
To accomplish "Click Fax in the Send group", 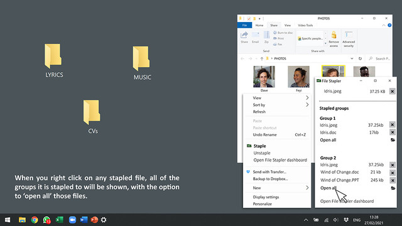I will tap(278, 45).
